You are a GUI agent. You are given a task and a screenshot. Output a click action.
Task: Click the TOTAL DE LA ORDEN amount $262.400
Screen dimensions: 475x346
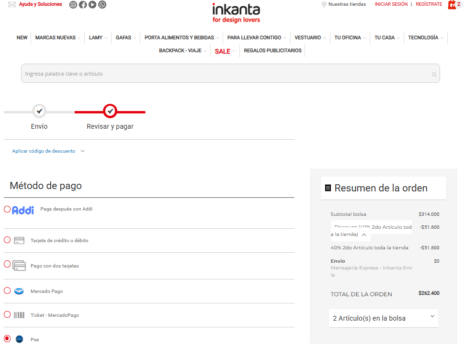[429, 293]
